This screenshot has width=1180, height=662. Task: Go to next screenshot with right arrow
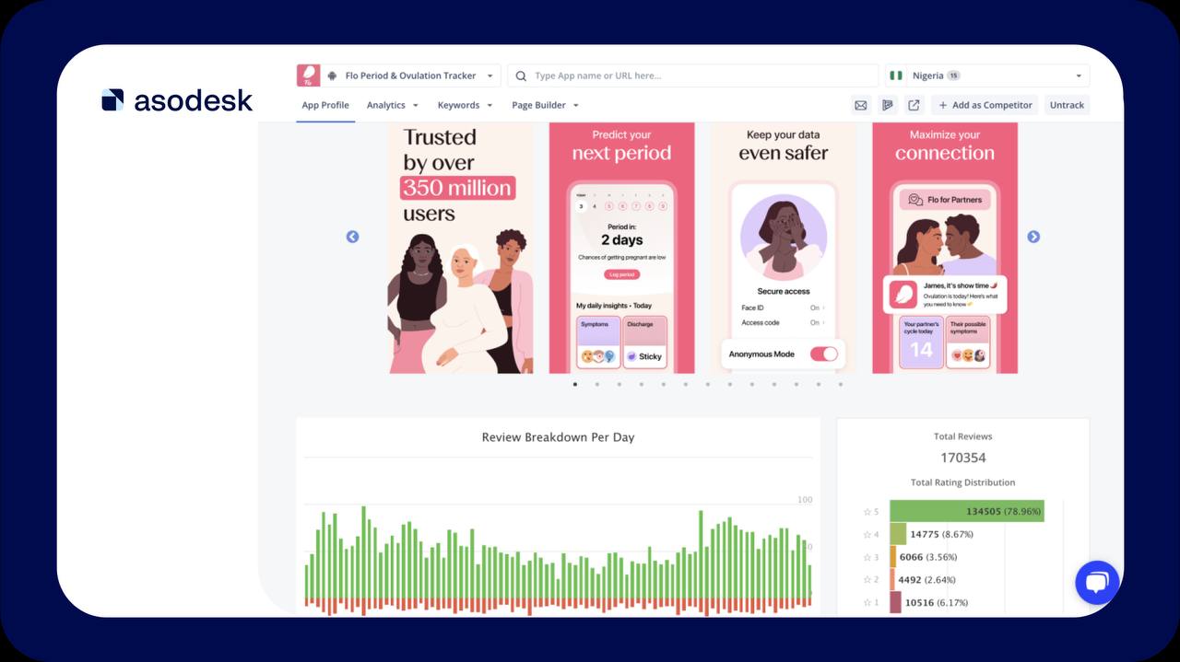click(x=1033, y=237)
